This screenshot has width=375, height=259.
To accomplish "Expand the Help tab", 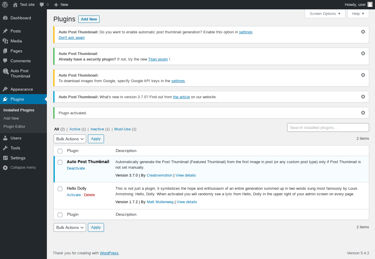I will point(358,14).
